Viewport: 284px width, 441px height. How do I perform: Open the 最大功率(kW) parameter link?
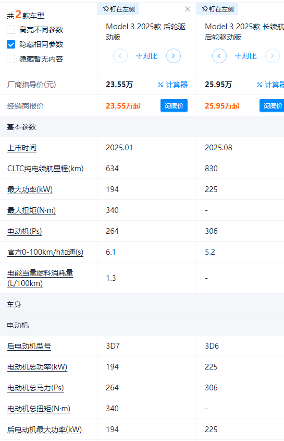tap(30, 189)
